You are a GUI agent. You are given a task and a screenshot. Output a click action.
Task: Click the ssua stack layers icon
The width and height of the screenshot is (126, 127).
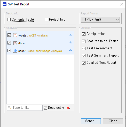[x=15, y=51]
